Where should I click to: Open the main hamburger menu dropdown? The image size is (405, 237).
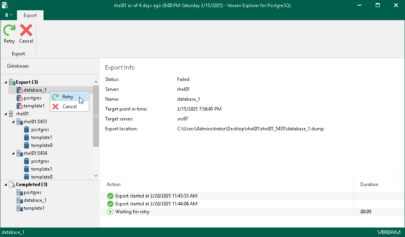pyautogui.click(x=8, y=15)
